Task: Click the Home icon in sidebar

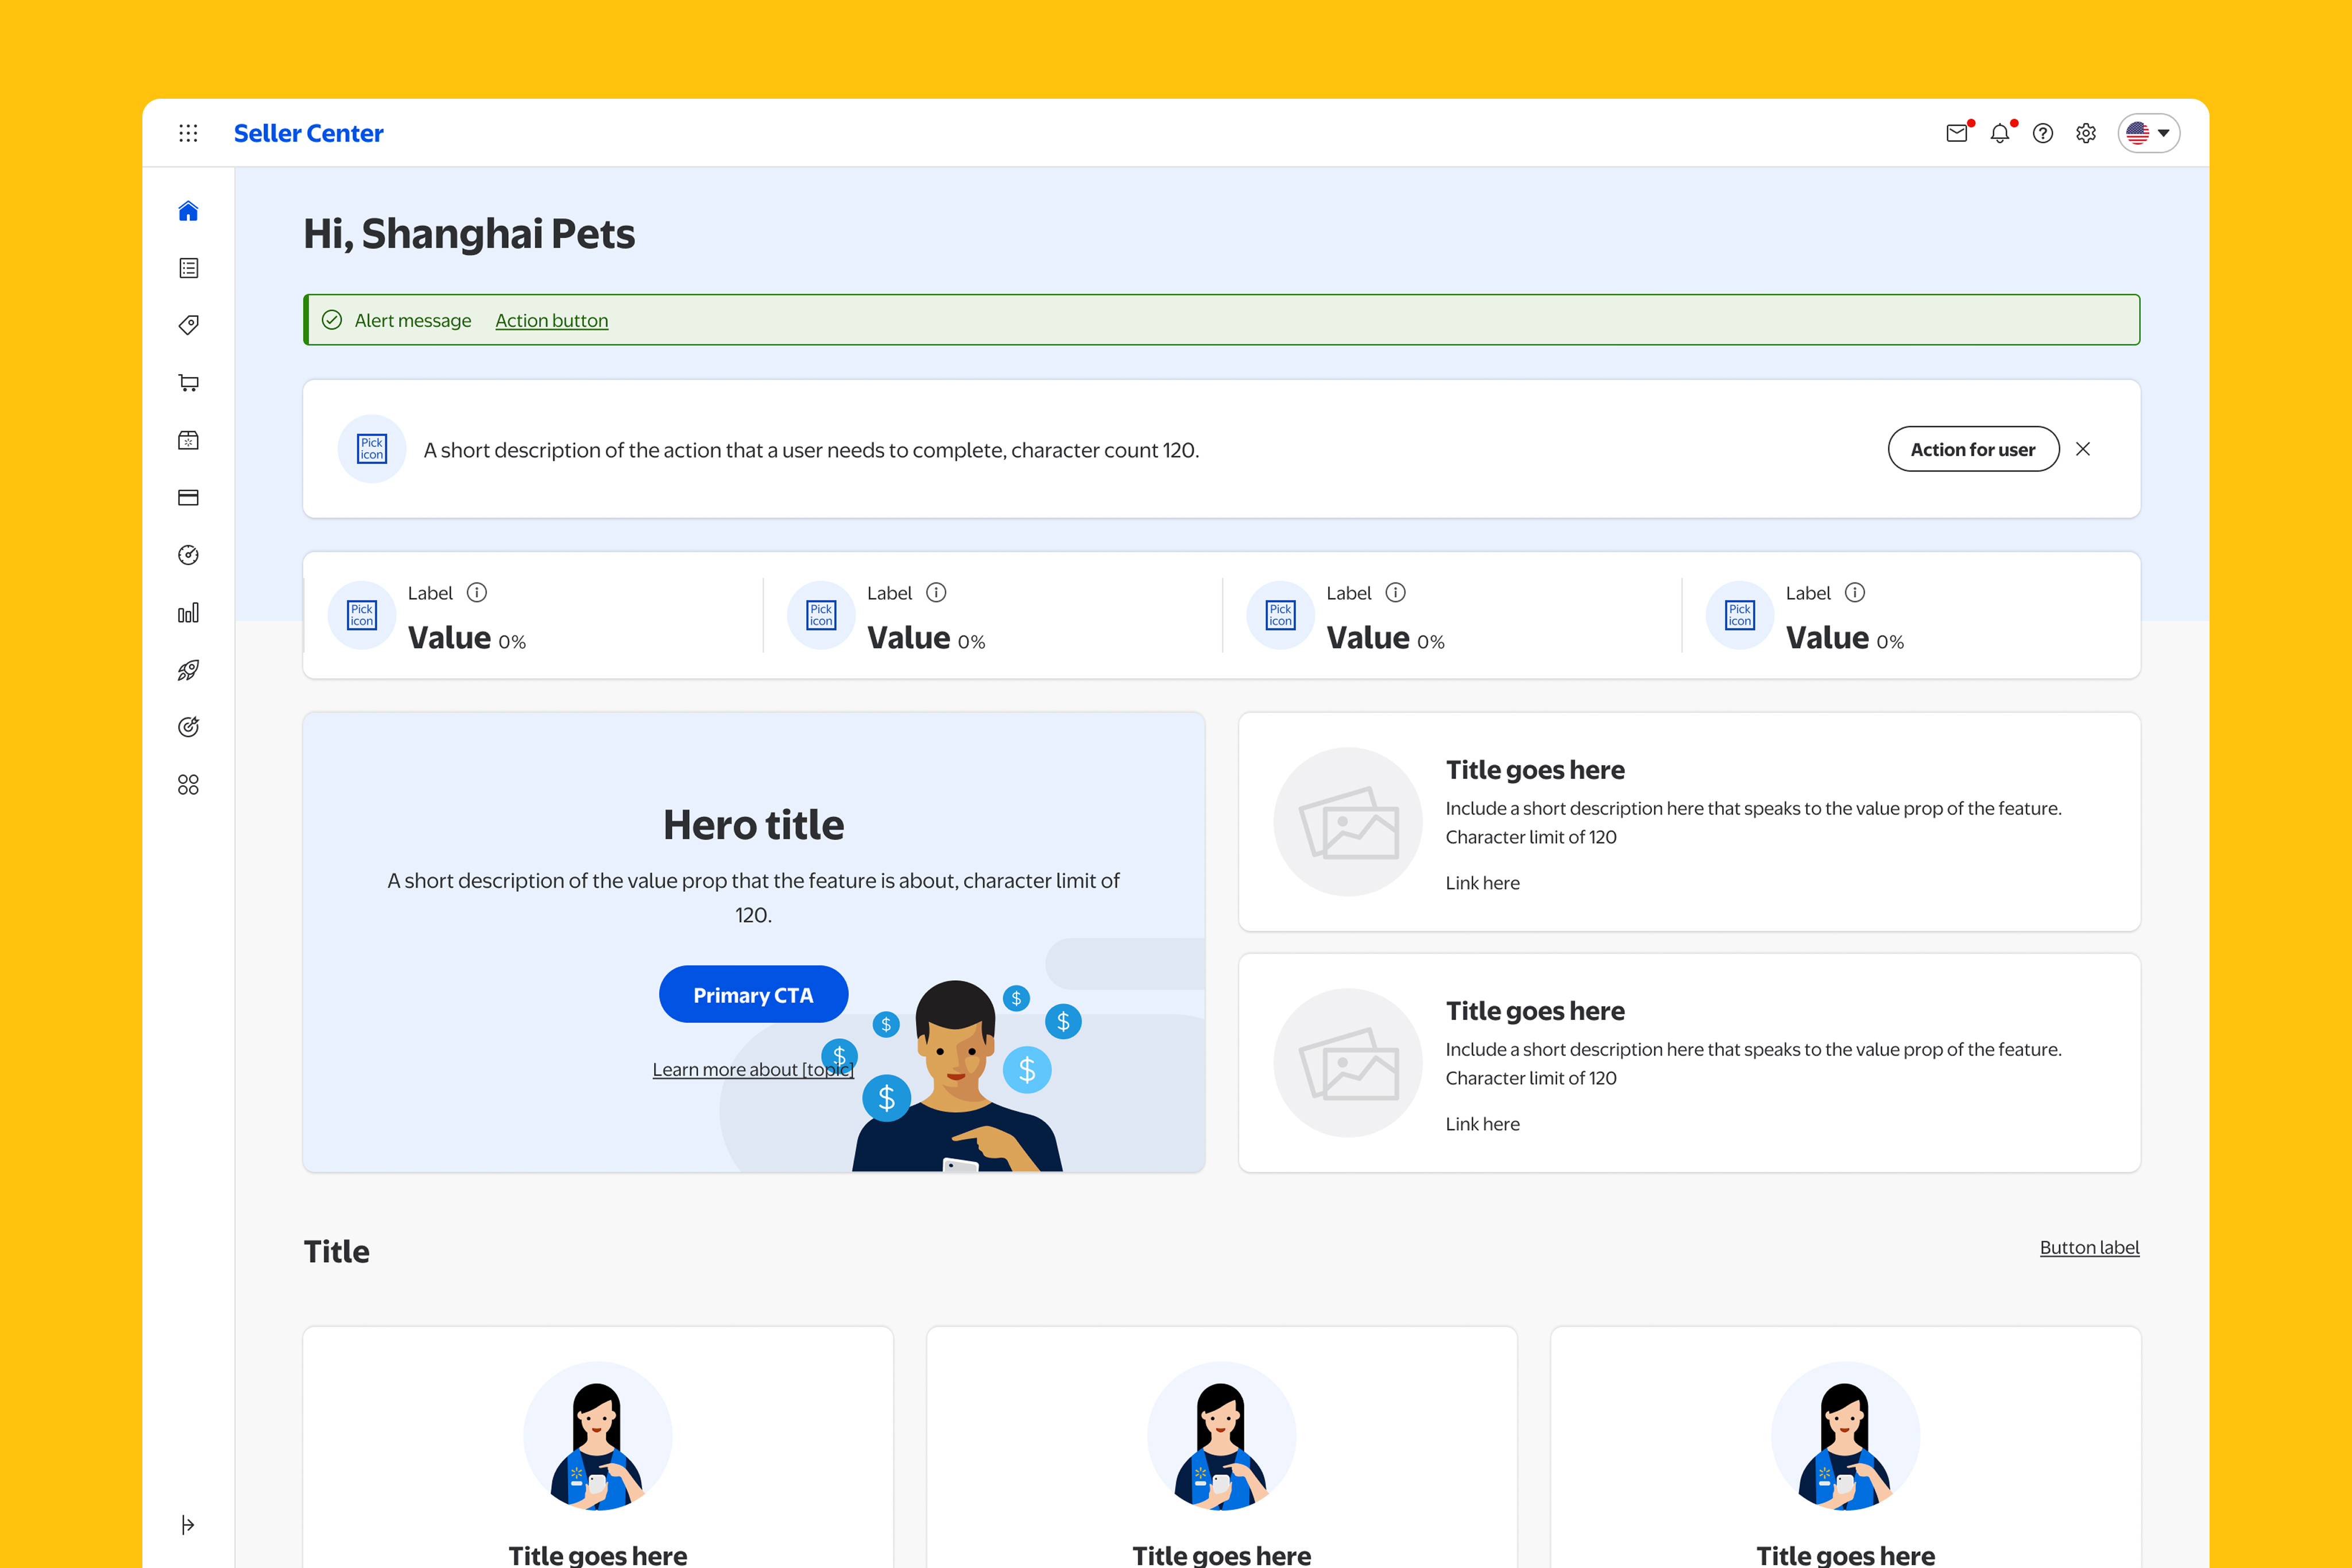Action: pyautogui.click(x=188, y=211)
